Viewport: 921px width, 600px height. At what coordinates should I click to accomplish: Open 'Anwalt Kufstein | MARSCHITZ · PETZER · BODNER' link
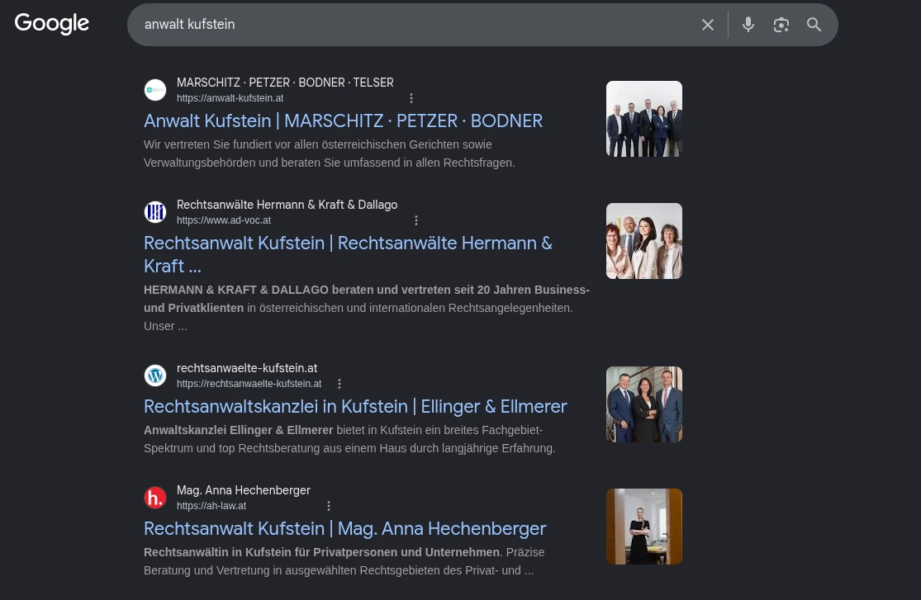[x=343, y=121]
